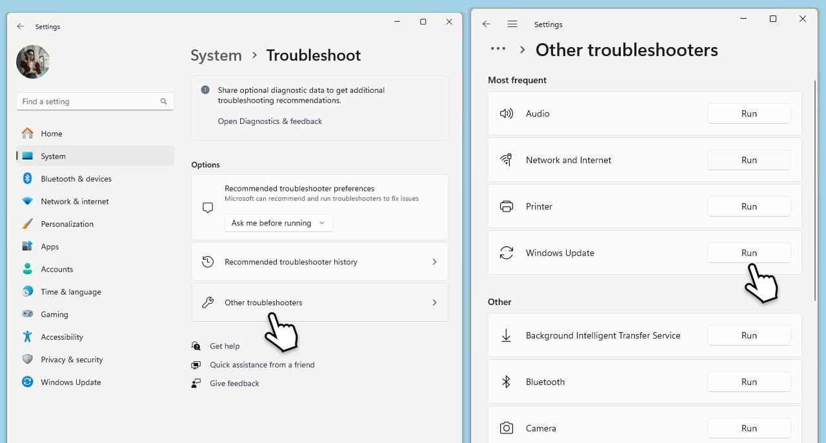826x443 pixels.
Task: Click the Printer icon
Action: click(x=507, y=206)
